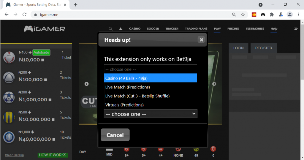304x160 pixels.
Task: Go to PRICING page
Action: pos(233,28)
